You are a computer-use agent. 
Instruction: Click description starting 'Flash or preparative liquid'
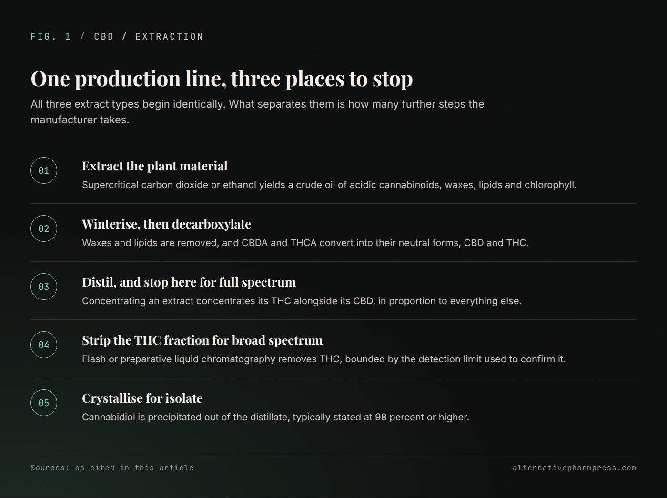click(x=324, y=359)
